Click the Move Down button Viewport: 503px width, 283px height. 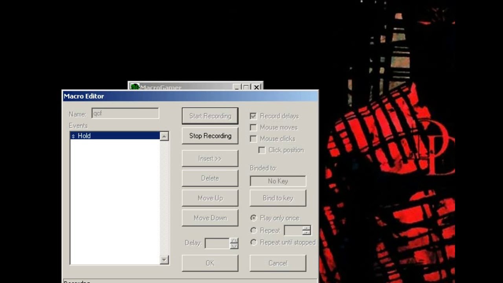click(210, 218)
